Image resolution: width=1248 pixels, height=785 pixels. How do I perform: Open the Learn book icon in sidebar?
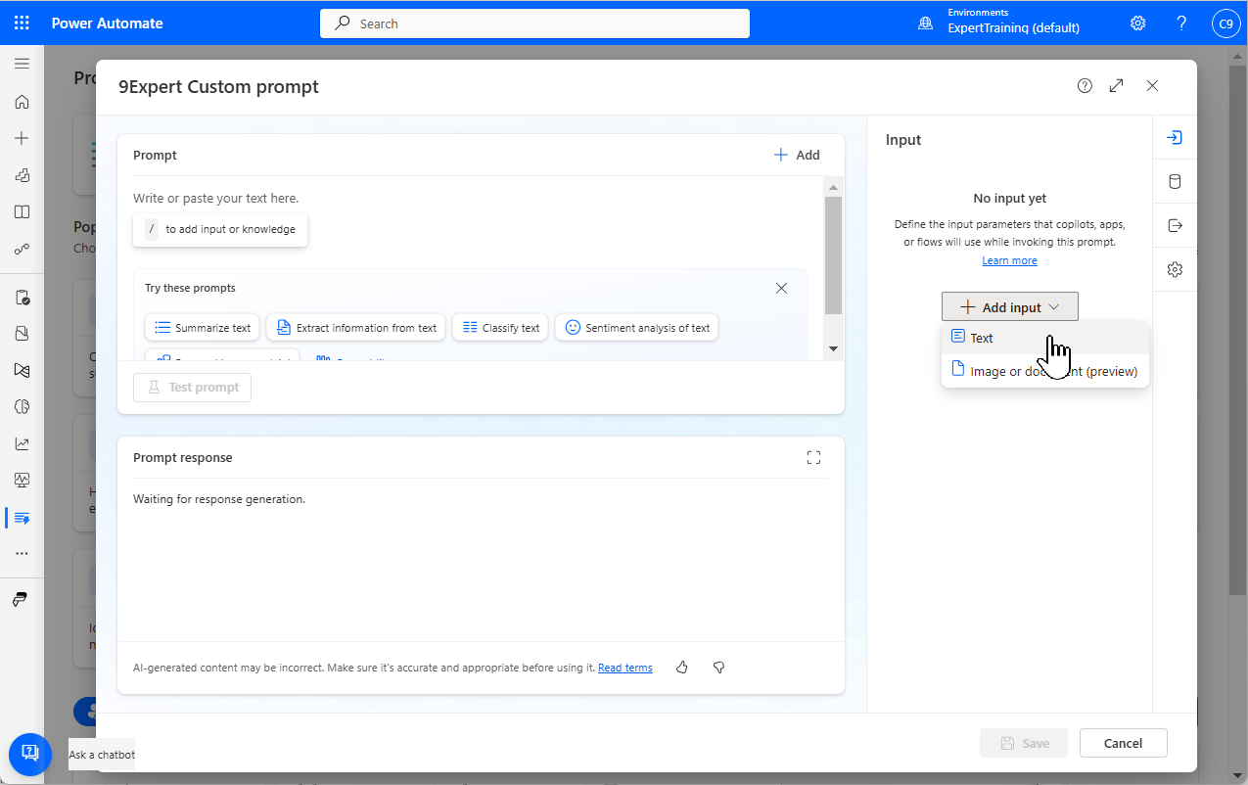tap(22, 211)
